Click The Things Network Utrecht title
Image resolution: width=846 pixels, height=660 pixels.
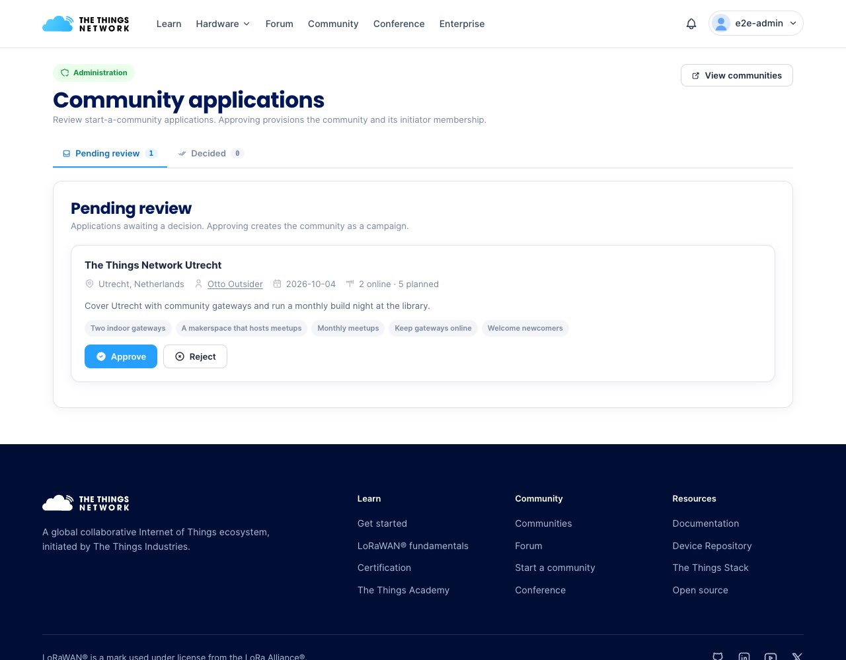[x=153, y=265]
